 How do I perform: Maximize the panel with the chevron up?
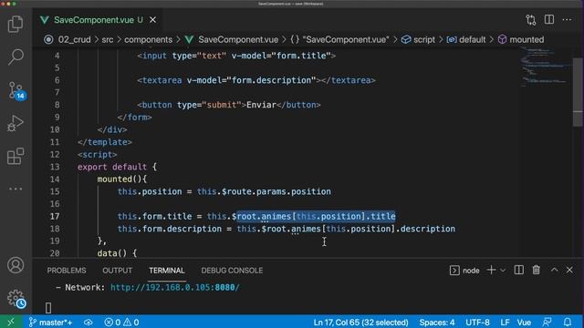click(x=554, y=270)
